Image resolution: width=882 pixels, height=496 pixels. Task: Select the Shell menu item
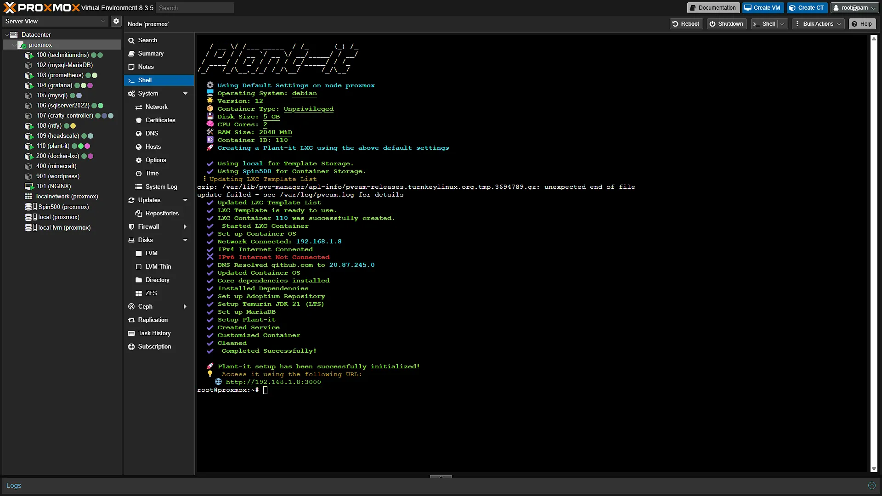[x=159, y=80]
